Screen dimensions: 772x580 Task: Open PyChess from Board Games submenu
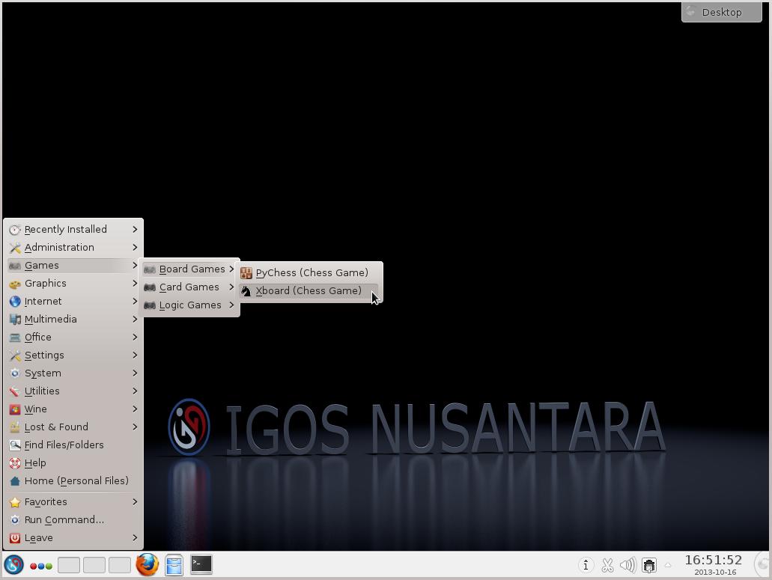[311, 273]
